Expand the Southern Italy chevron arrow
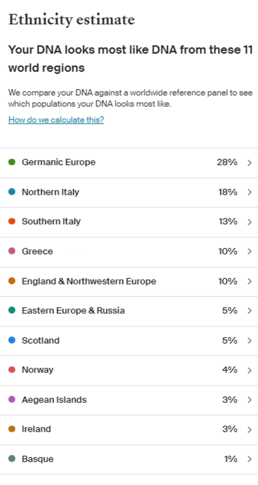This screenshot has height=485, width=258. pos(249,222)
